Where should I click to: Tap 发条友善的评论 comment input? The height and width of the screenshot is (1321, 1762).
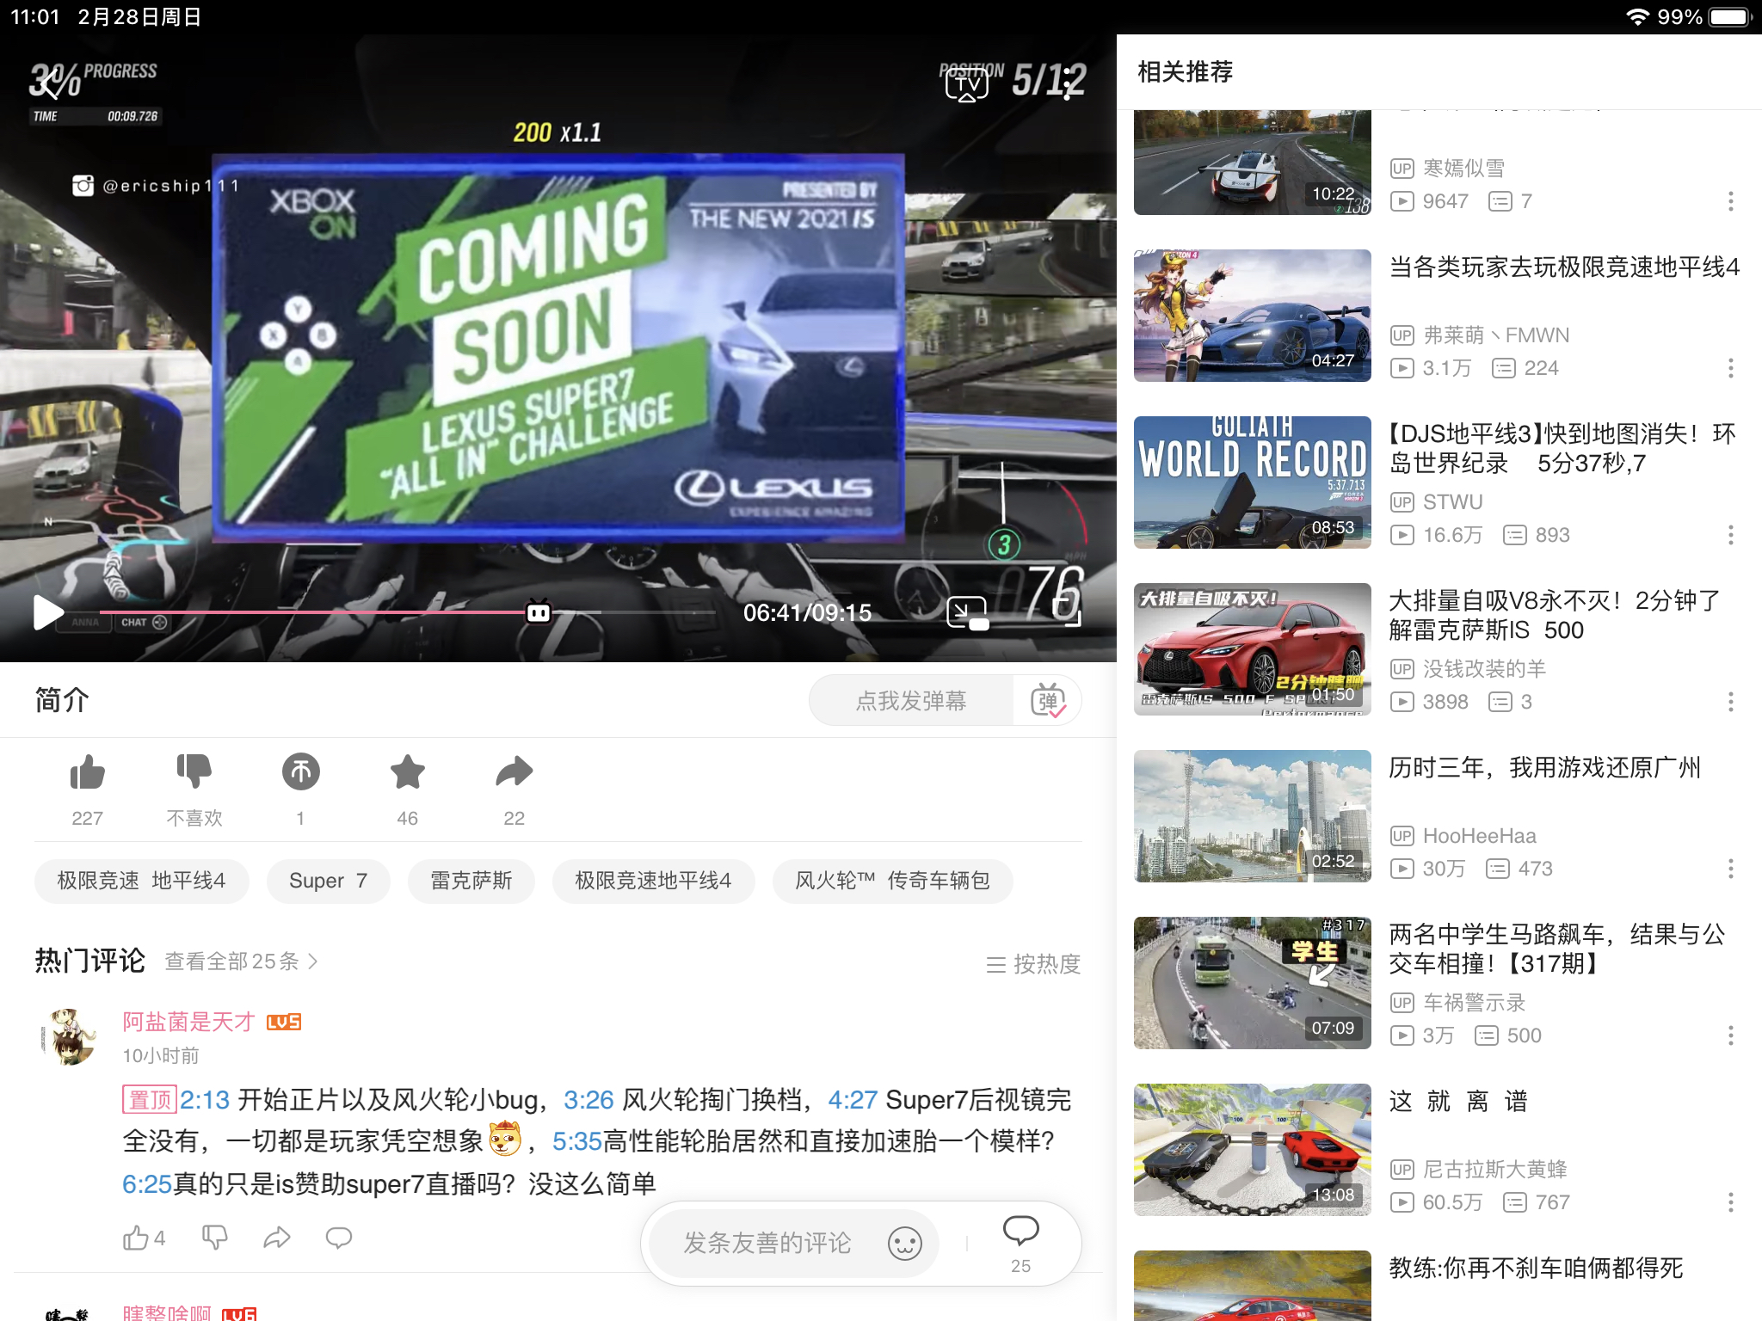(767, 1244)
